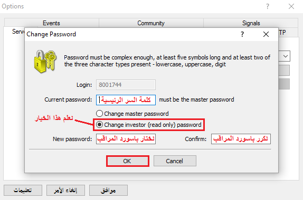Switch to the Server tab

point(18,32)
